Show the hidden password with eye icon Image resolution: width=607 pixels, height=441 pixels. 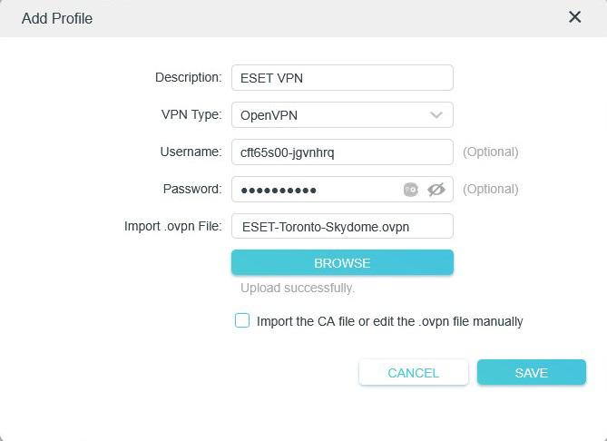(x=436, y=190)
